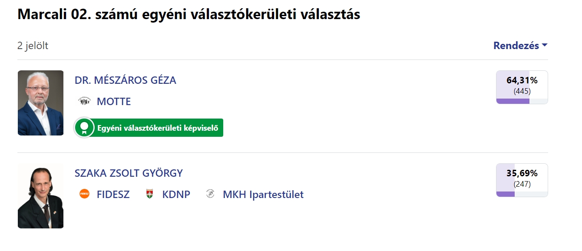This screenshot has width=582, height=251.
Task: Open the Rendezés sorting dropdown
Action: (x=517, y=45)
